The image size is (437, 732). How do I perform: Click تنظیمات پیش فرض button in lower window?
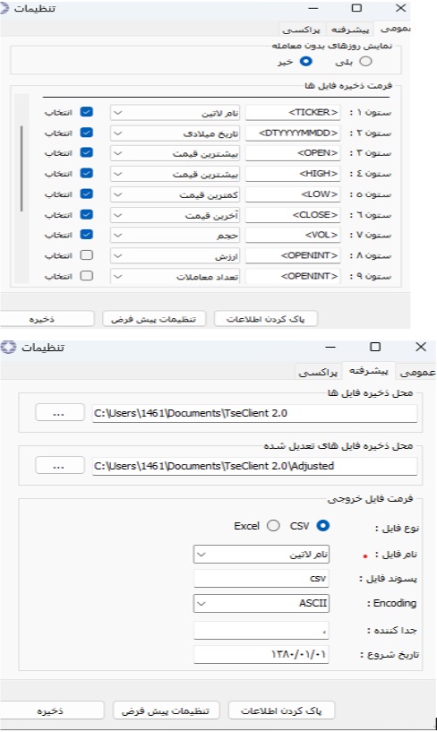click(166, 710)
